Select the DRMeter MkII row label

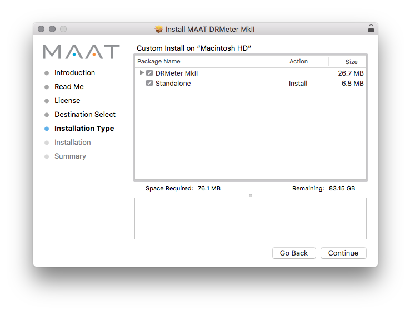(177, 73)
